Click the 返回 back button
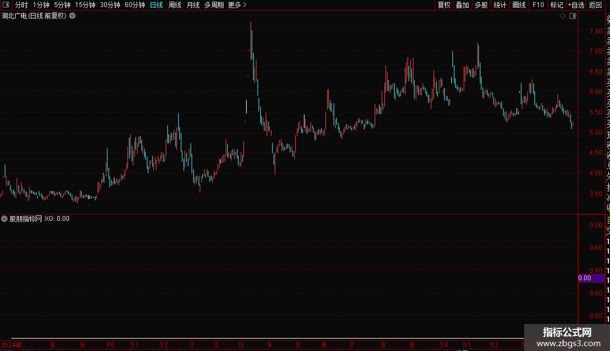The height and width of the screenshot is (351, 610). click(x=595, y=5)
